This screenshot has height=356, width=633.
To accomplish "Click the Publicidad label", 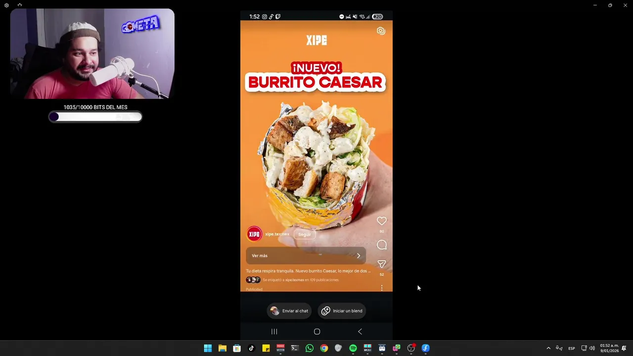I will pyautogui.click(x=254, y=289).
